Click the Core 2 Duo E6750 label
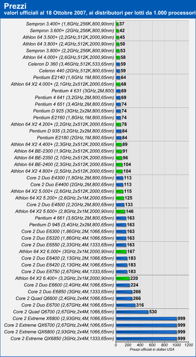The width and height of the screenshot is (196, 357). coord(68,272)
